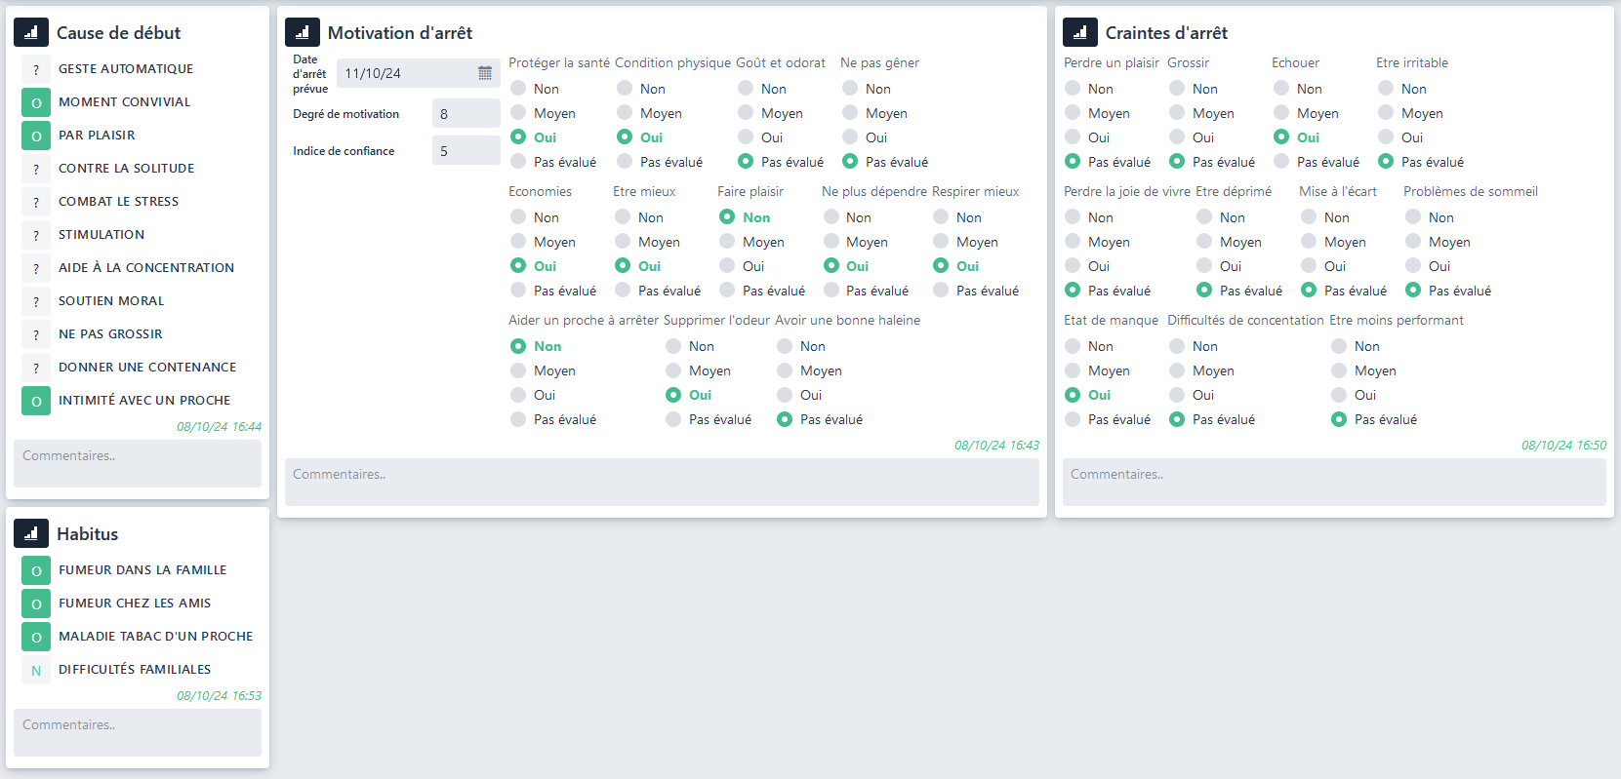Open the calendar picker for date d'arrêt

pyautogui.click(x=485, y=73)
